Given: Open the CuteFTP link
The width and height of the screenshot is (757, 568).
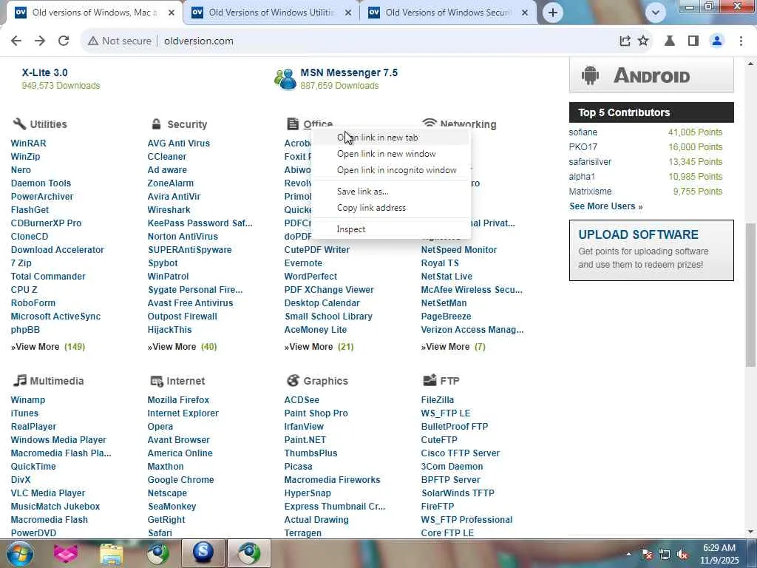Looking at the screenshot, I should tap(439, 440).
